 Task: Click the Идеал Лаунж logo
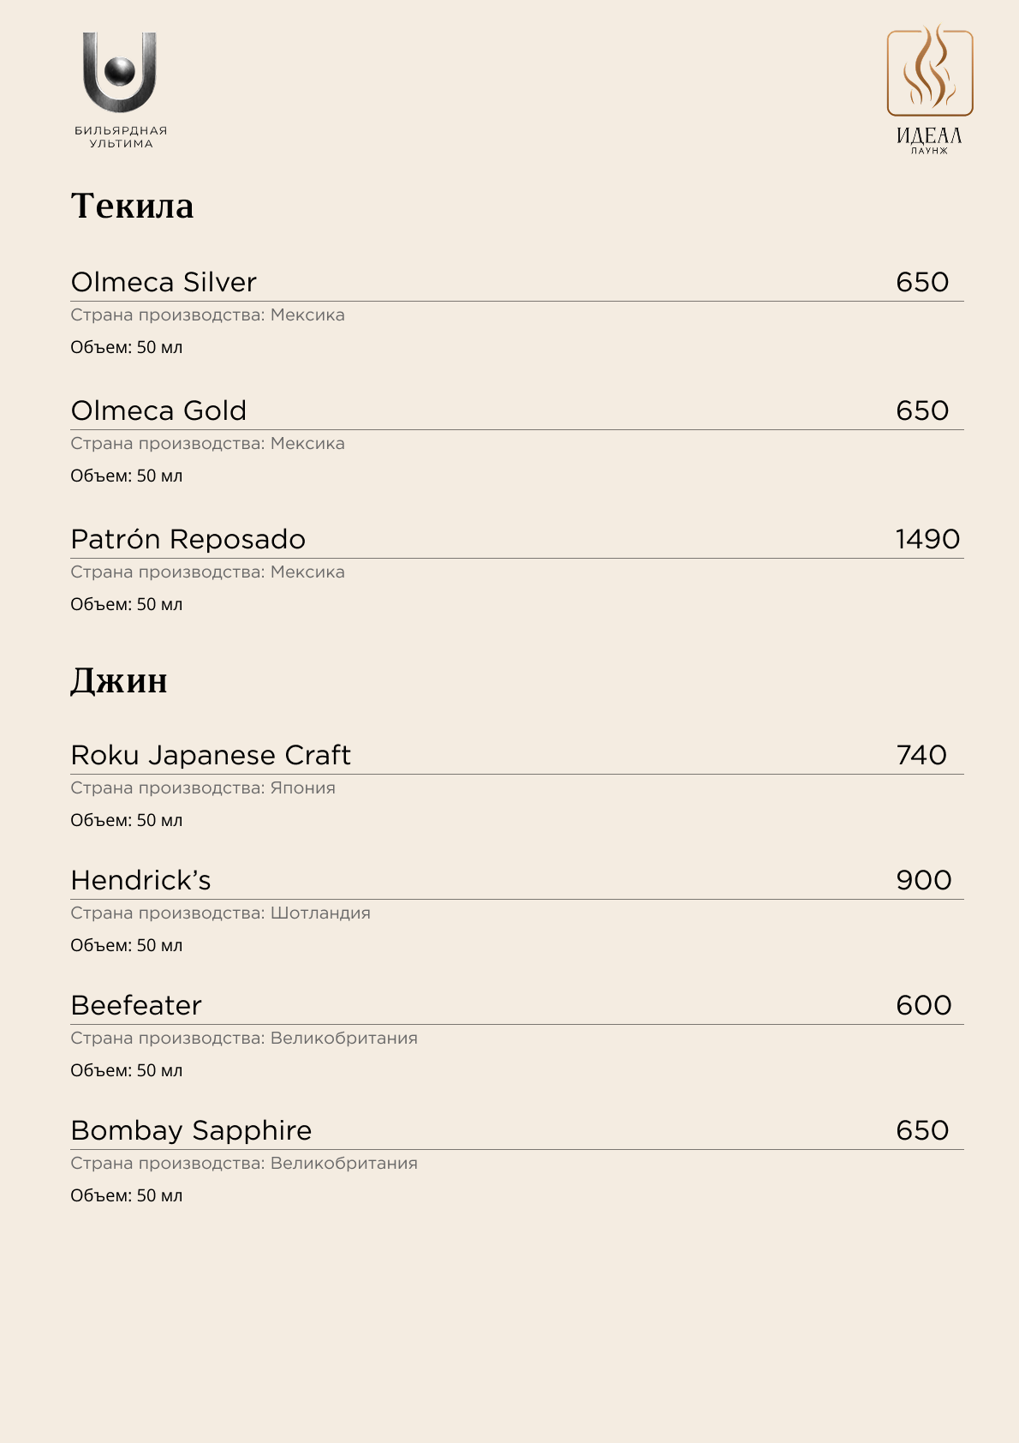[x=930, y=90]
